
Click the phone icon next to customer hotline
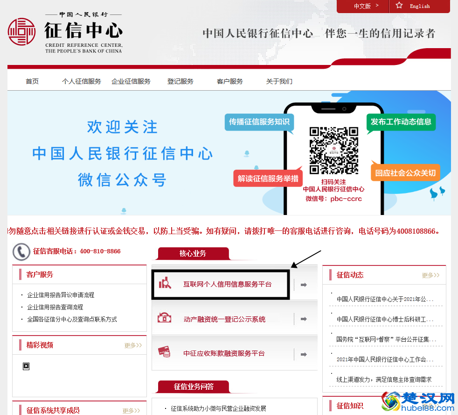(x=21, y=252)
